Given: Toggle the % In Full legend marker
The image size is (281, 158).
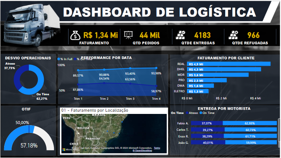Looking at the screenshot, I should coord(59,59).
